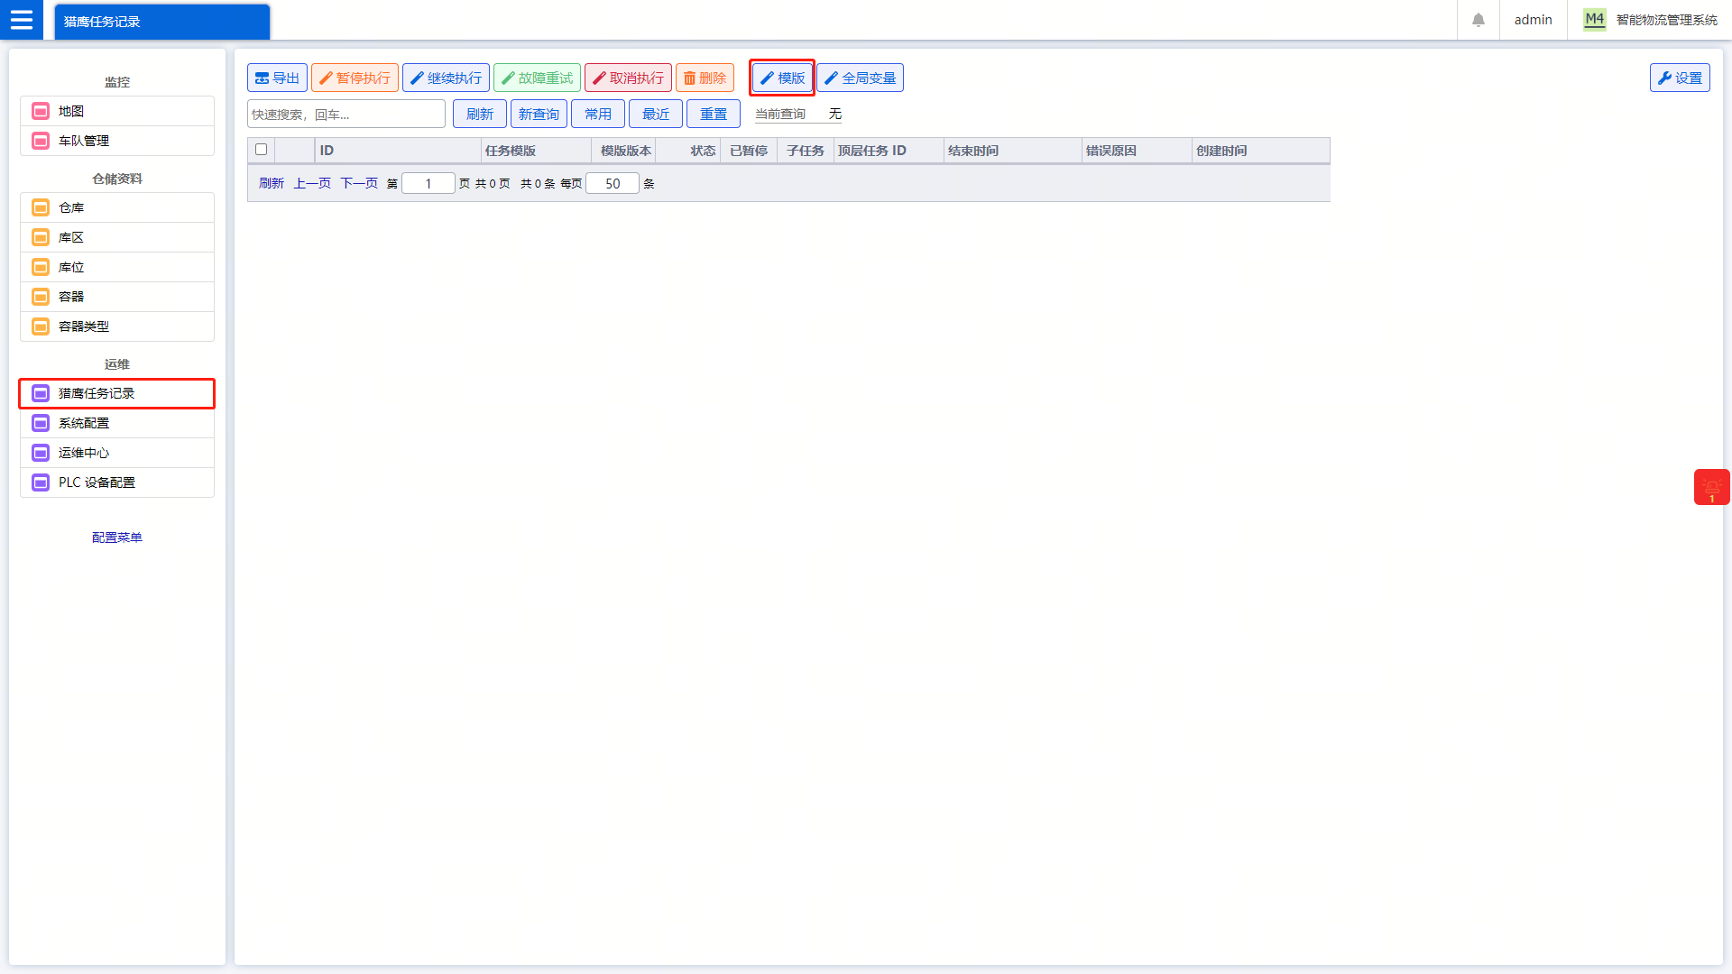Click 继续执行 to resume execution
The width and height of the screenshot is (1732, 974).
click(x=446, y=78)
